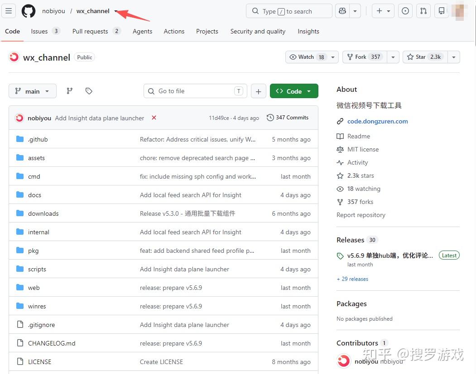Image resolution: width=476 pixels, height=374 pixels.
Task: Click the .github folder icon
Action: [20, 139]
